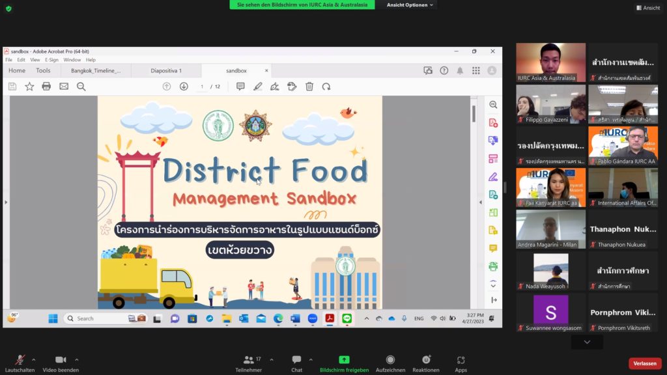Viewport: 667px width, 375px height.
Task: Change layout with the Ansicht button
Action: (x=647, y=8)
